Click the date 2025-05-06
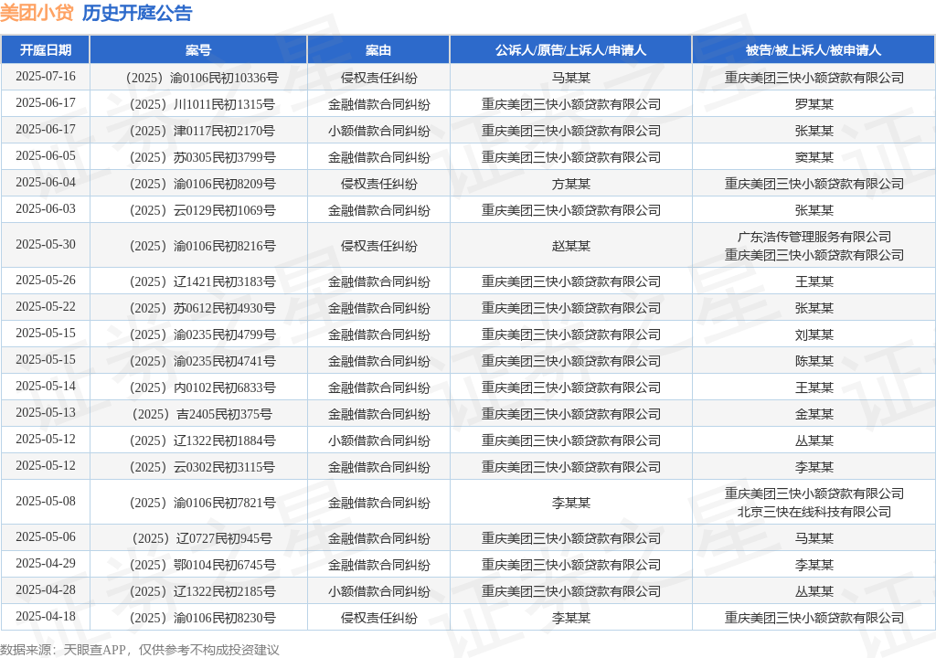 (46, 536)
